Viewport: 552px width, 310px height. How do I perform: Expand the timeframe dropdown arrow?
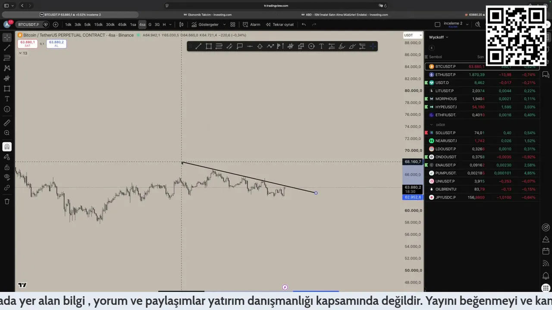[170, 25]
